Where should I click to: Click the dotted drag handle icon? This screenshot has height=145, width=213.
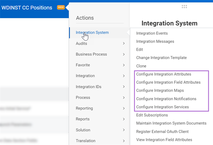[184, 6]
